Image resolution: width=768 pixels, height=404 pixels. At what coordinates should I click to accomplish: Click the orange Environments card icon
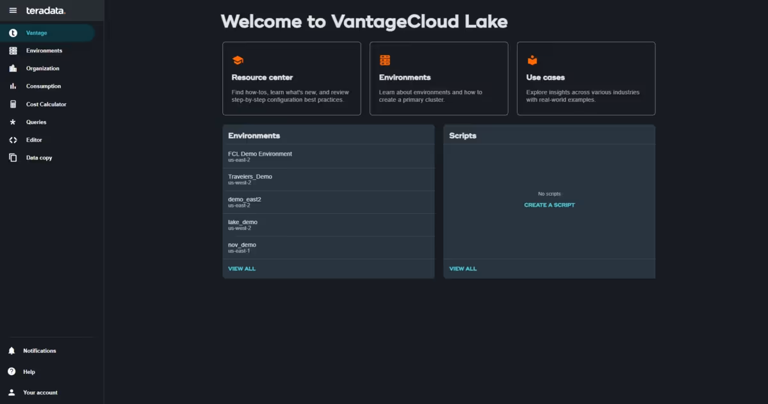385,60
